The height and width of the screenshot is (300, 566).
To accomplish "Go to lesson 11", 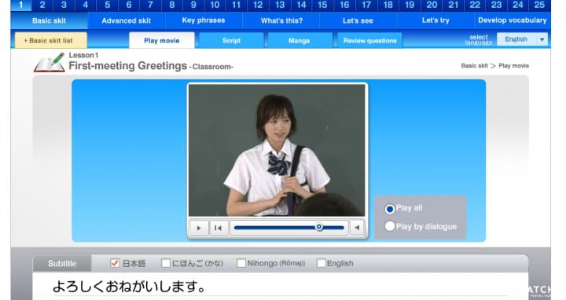I will [237, 5].
